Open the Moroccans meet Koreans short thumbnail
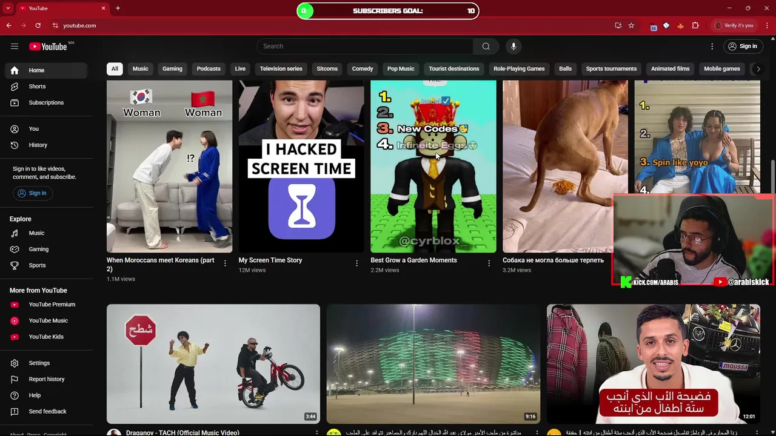 [169, 166]
